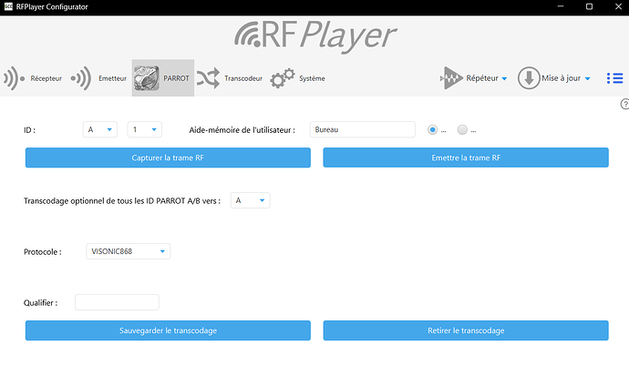Click the Répéteur text label
Image resolution: width=629 pixels, height=365 pixels.
point(482,78)
